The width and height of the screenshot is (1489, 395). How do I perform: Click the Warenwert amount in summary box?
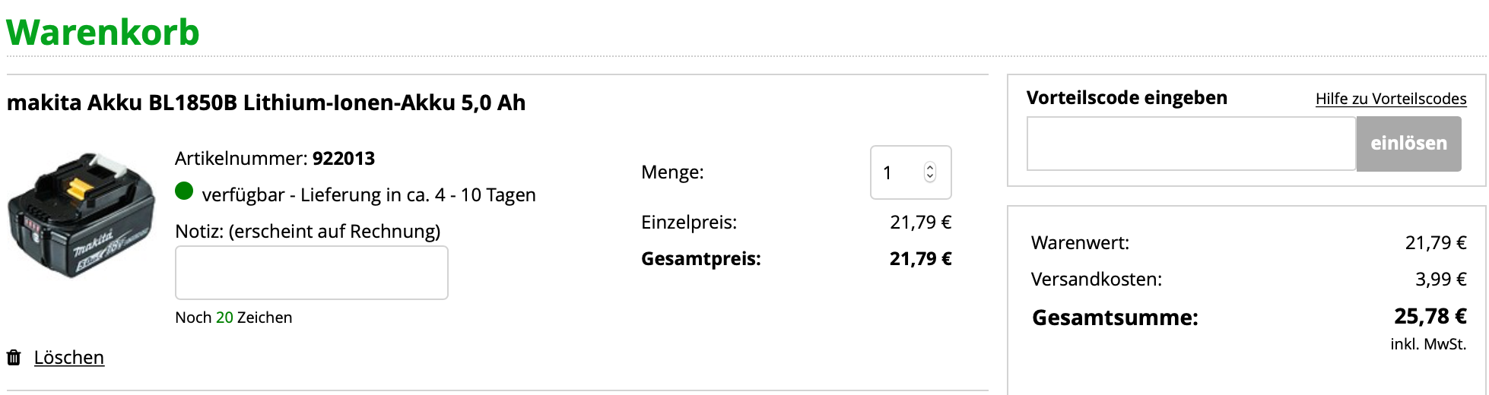(1435, 243)
